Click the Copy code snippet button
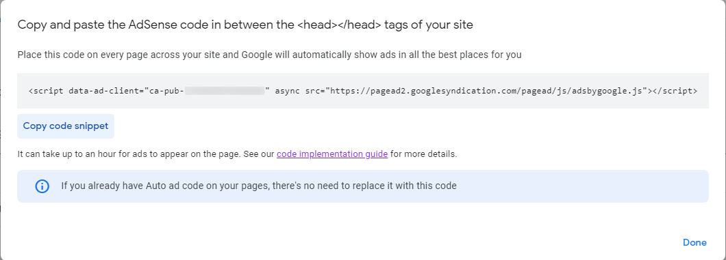726x260 pixels. tap(66, 126)
